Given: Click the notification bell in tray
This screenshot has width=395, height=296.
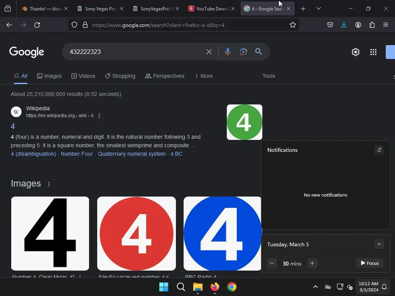Looking at the screenshot, I should click(384, 287).
